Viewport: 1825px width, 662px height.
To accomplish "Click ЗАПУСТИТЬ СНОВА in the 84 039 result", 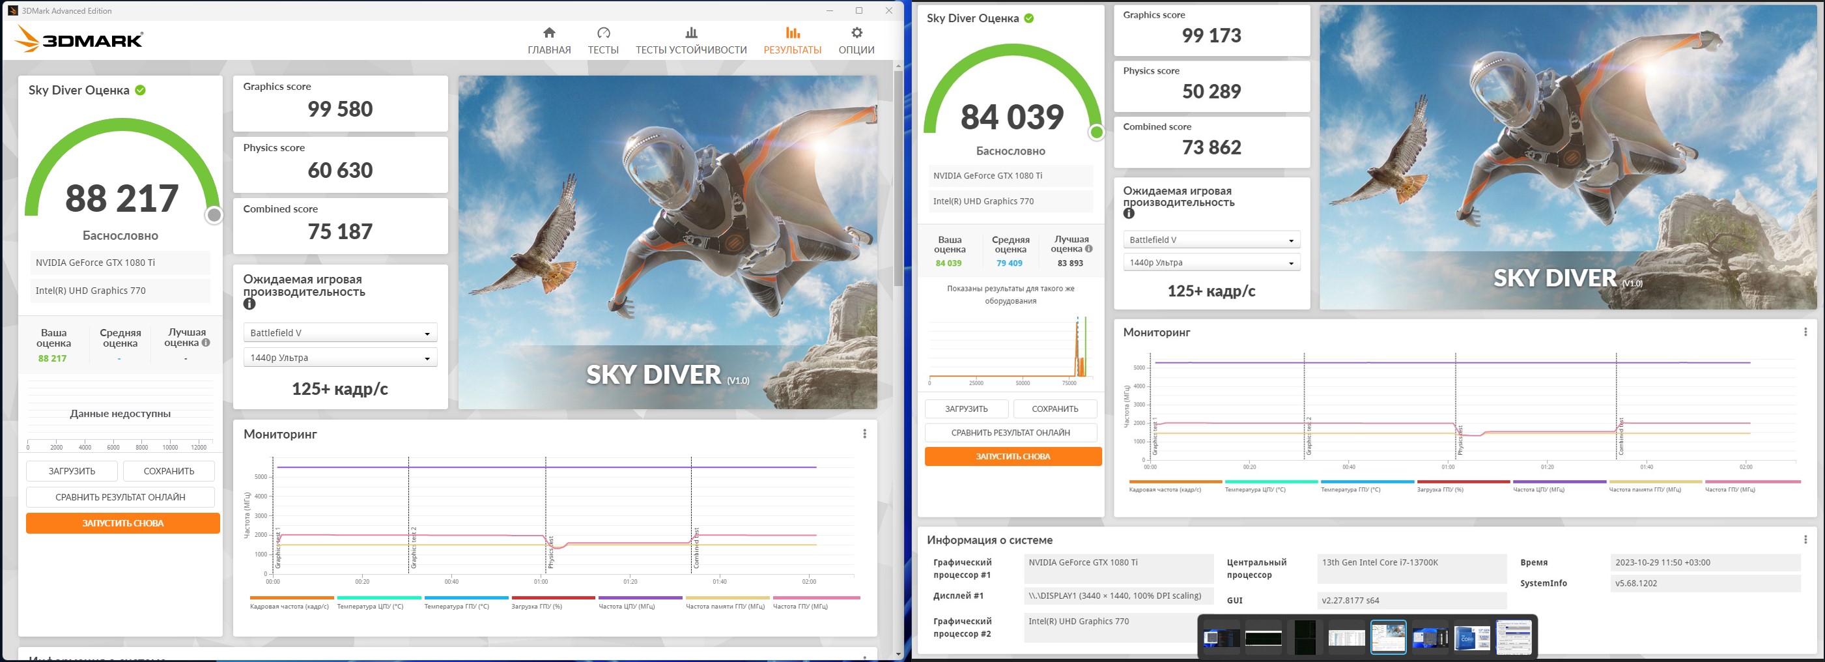I will coord(1013,457).
